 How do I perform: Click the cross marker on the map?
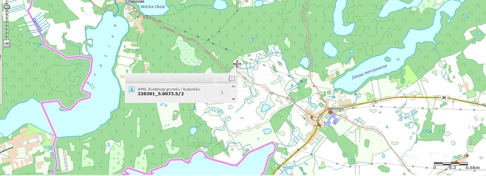click(x=237, y=64)
